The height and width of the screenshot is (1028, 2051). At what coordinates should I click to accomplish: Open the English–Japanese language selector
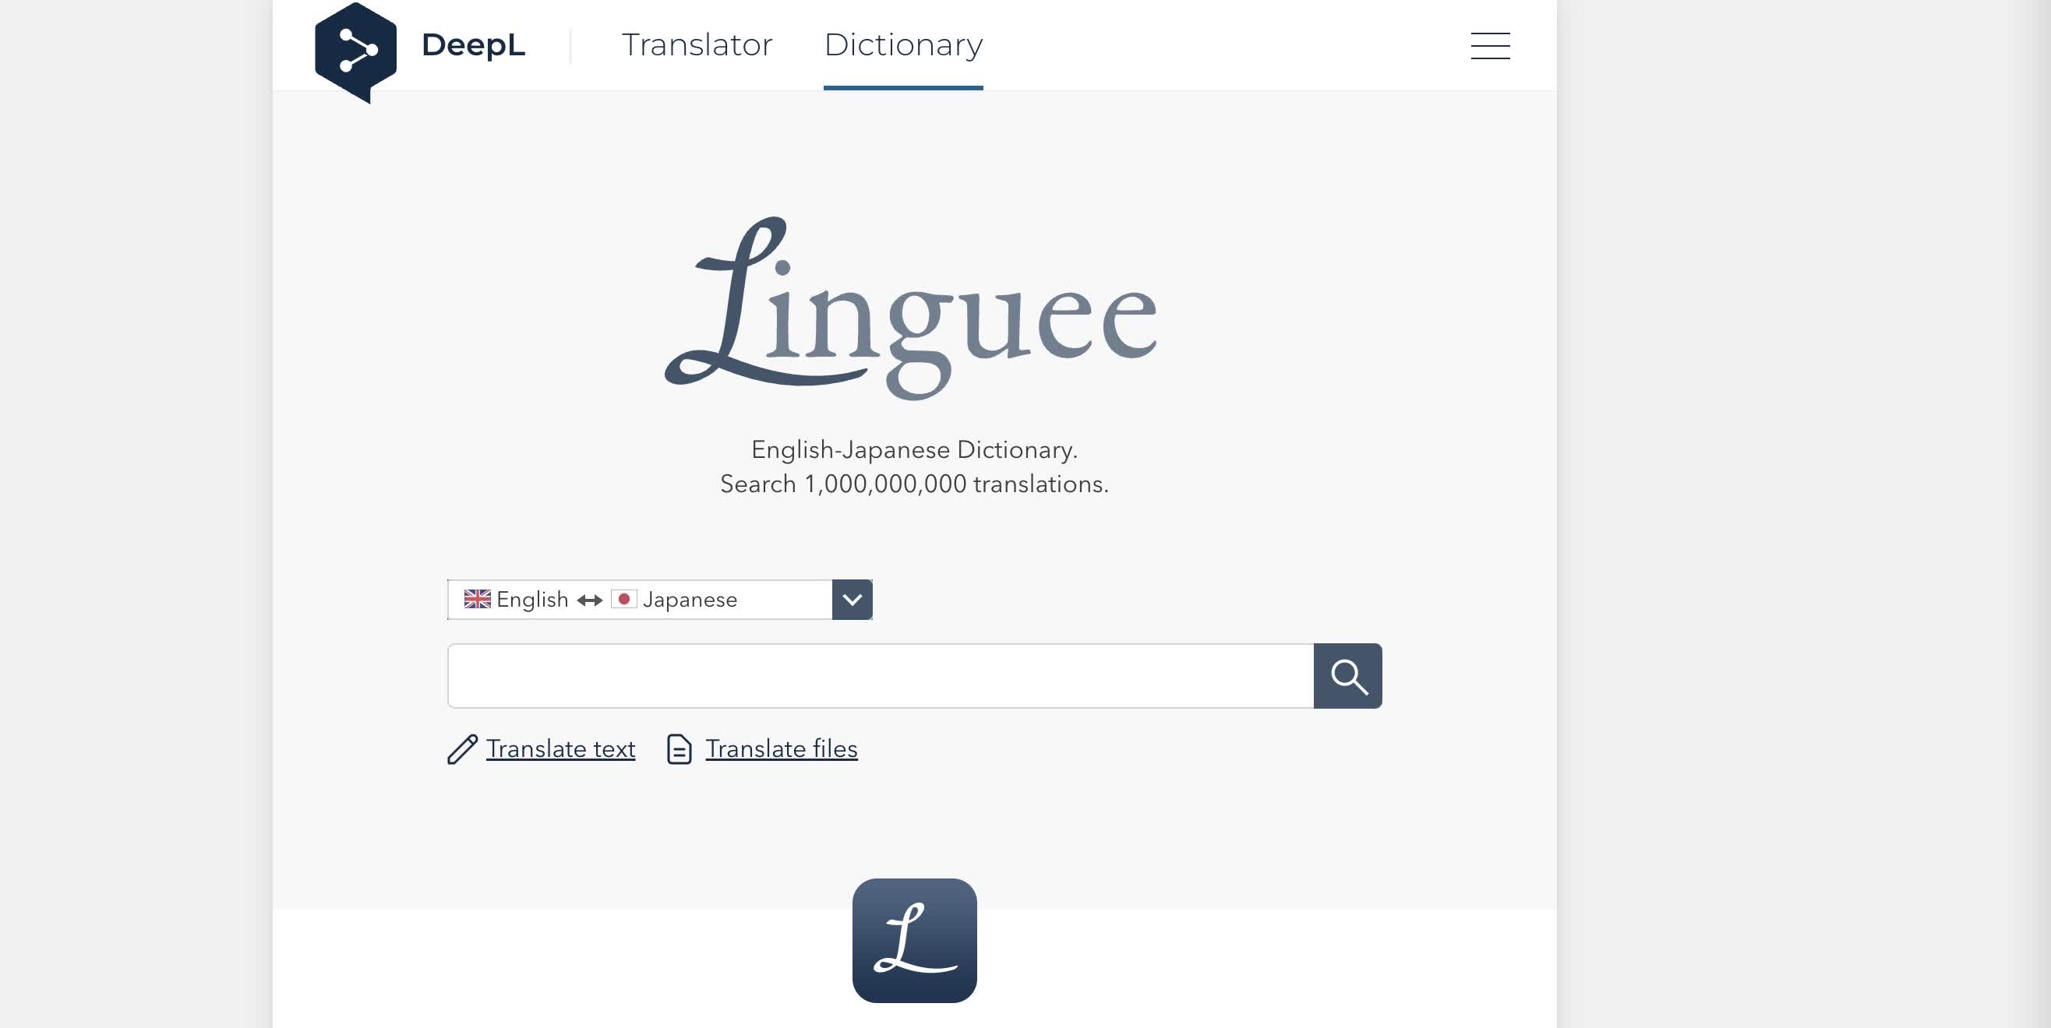click(x=659, y=599)
